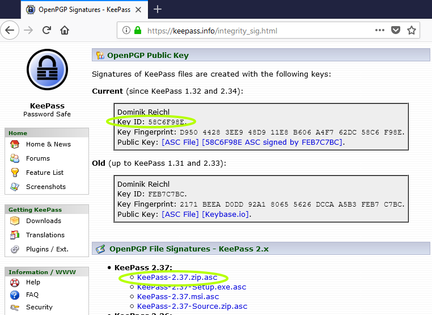The width and height of the screenshot is (432, 315).
Task: Open a new browser tab
Action: [158, 9]
